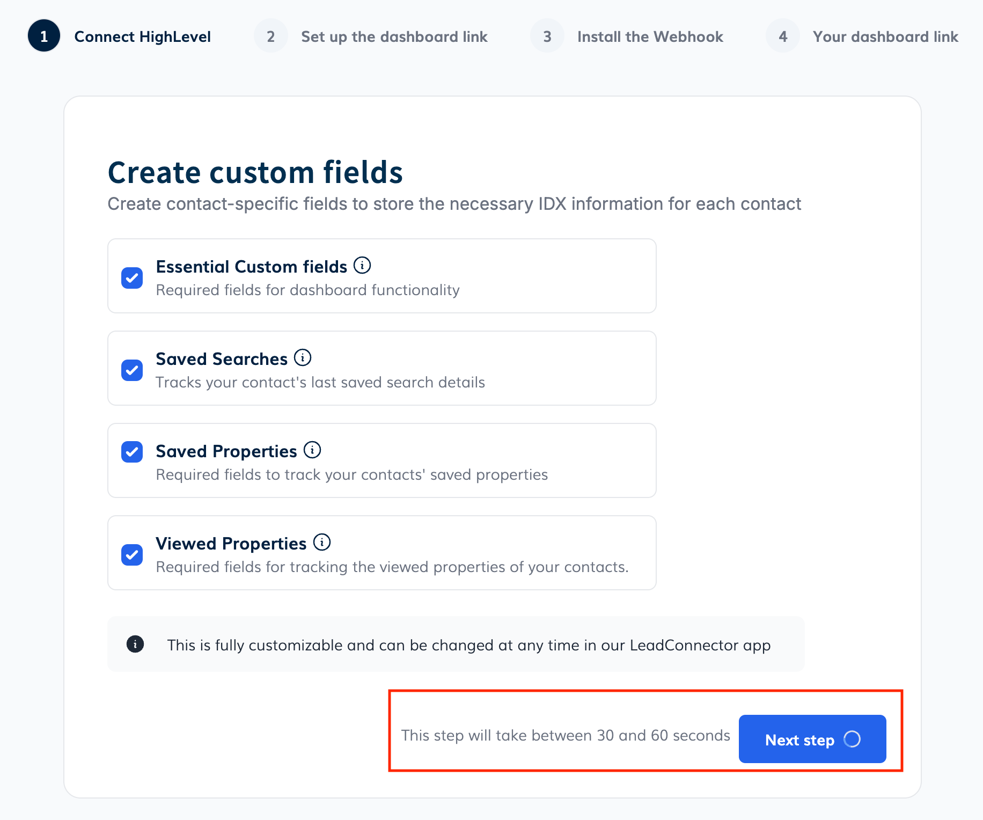
Task: Toggle the Saved Searches checkbox
Action: (x=132, y=370)
